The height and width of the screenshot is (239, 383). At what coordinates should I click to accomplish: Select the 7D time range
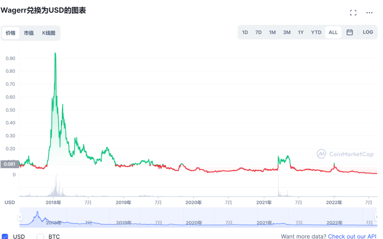[x=258, y=32]
